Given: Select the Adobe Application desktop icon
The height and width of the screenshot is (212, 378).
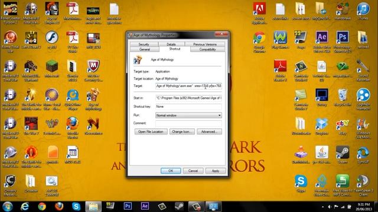Looking at the screenshot, I should (x=259, y=13).
